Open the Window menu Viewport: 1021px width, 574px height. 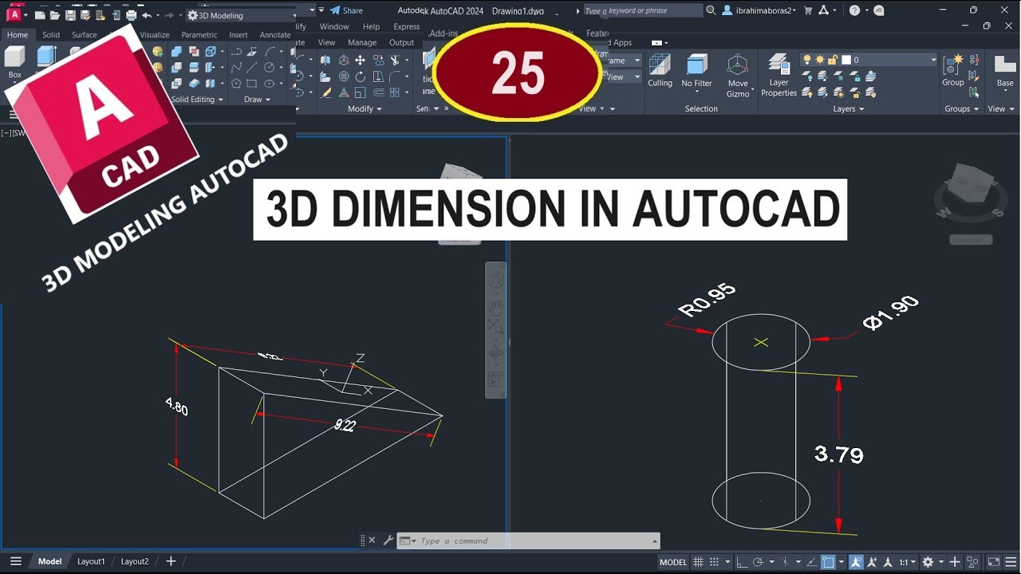coord(334,26)
